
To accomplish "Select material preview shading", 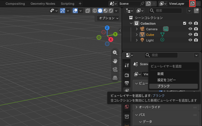I will click(105, 11).
